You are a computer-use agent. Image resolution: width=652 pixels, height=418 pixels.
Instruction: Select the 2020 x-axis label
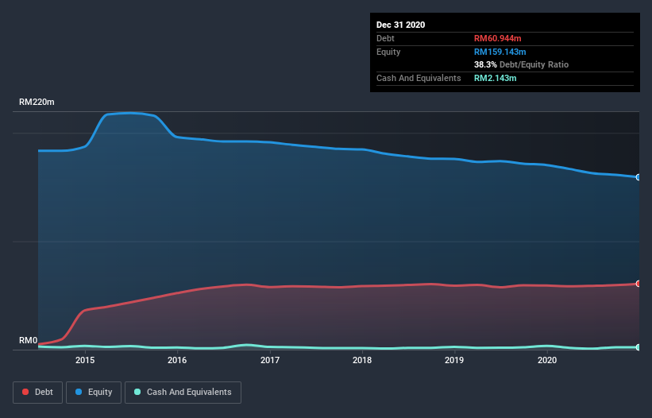(547, 360)
